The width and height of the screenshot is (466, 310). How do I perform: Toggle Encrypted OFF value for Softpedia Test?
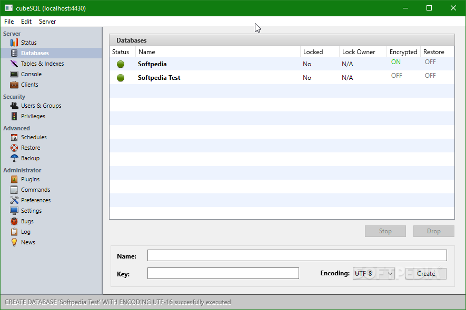coord(396,76)
